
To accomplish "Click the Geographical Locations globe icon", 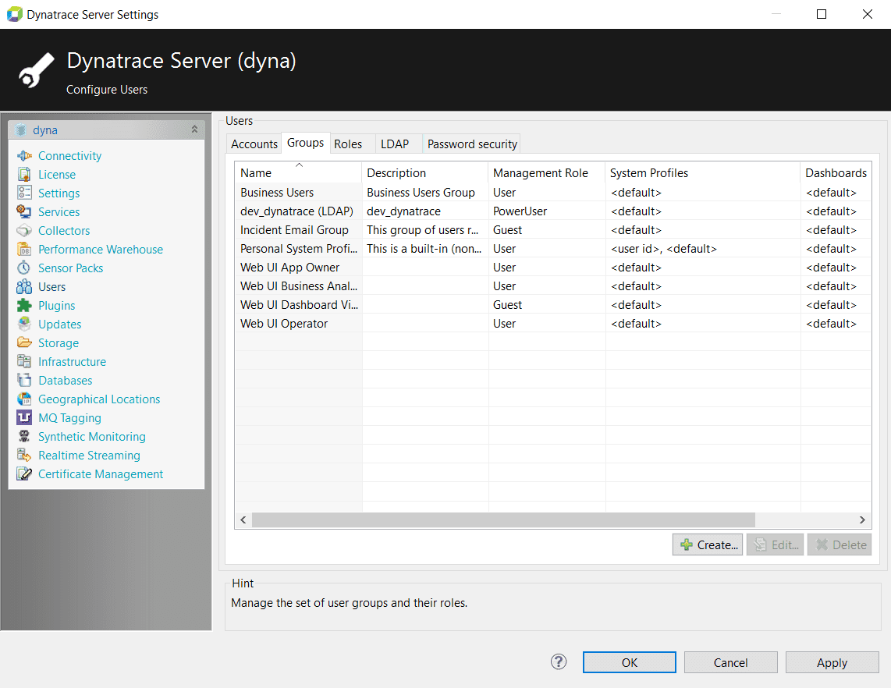I will click(x=24, y=399).
